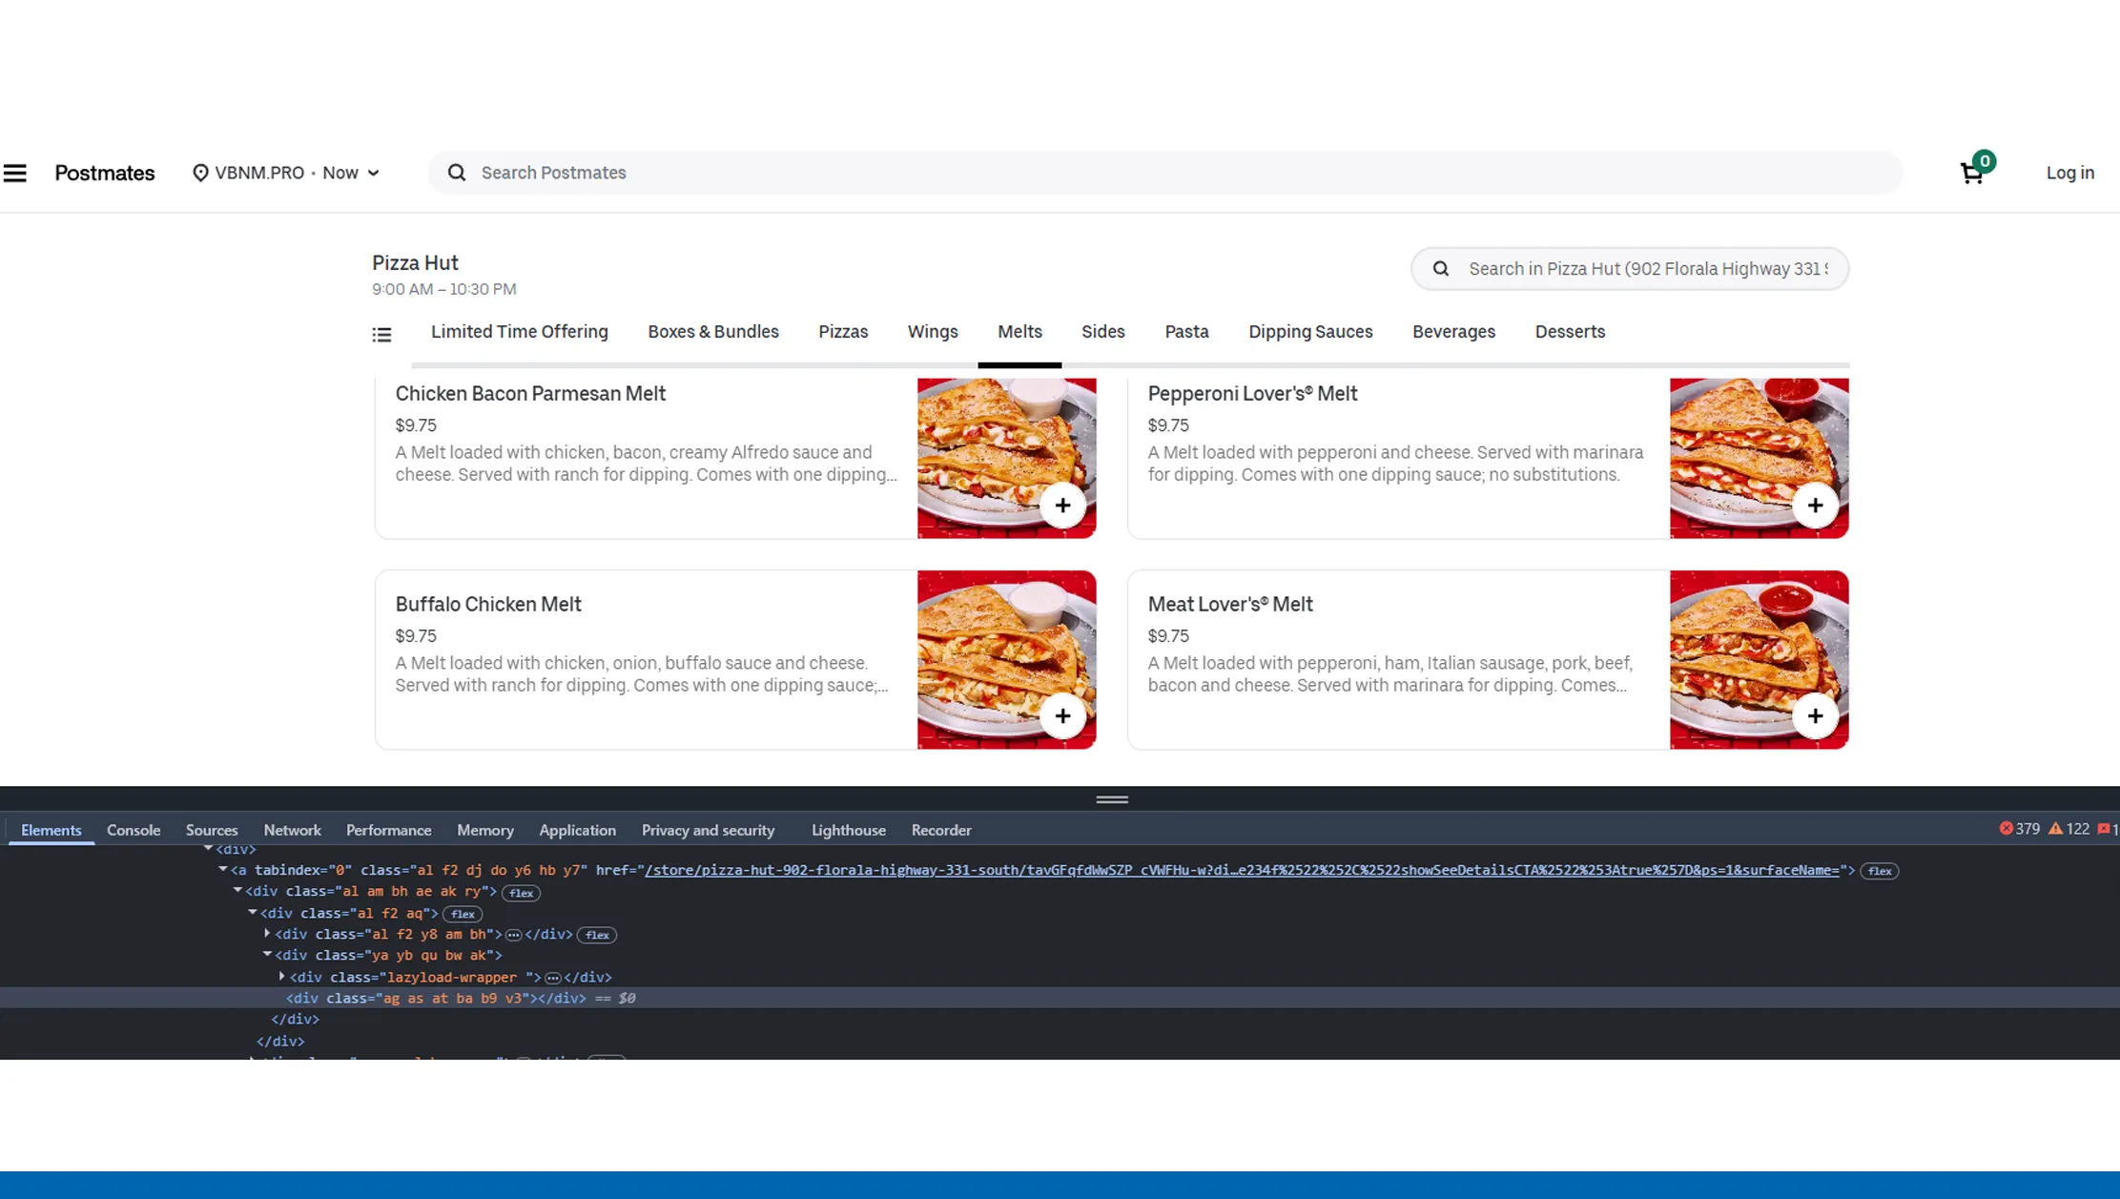Expand the lazyload-wrapper div in Elements

[x=281, y=977]
